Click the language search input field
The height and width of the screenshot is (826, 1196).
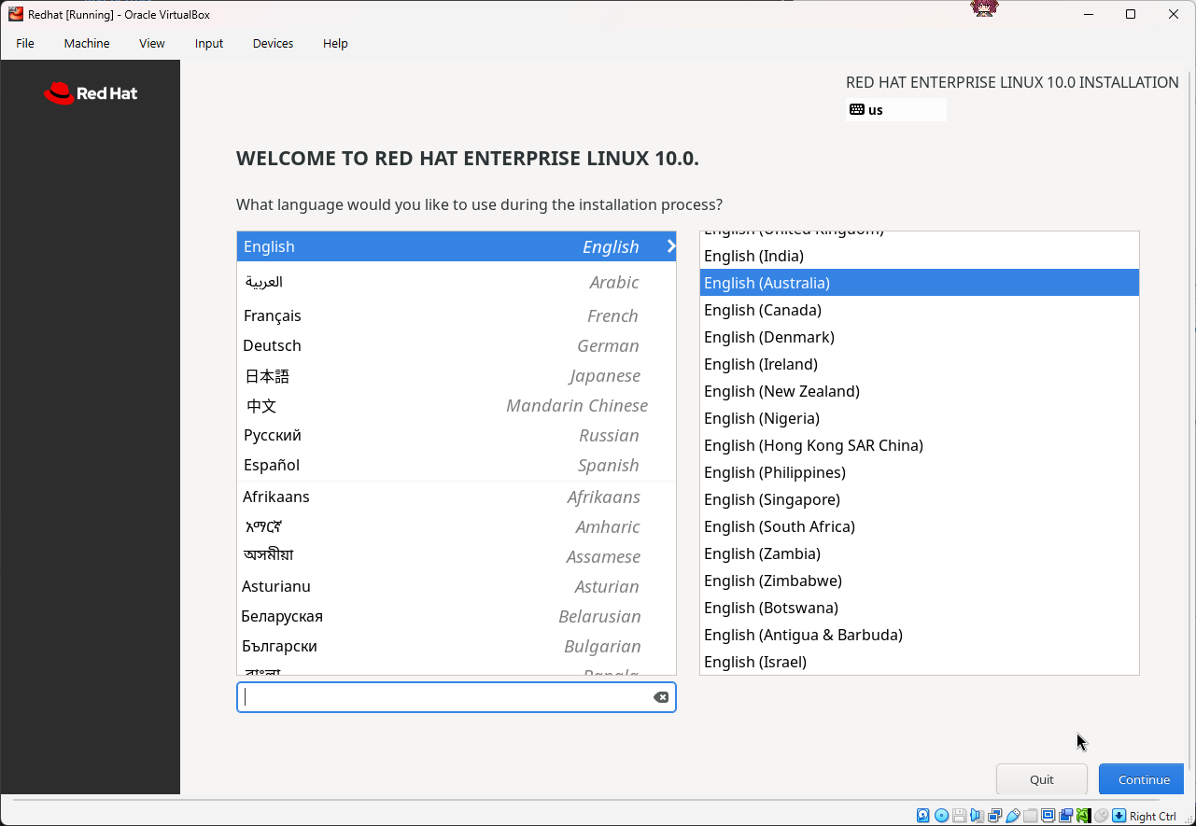(443, 697)
